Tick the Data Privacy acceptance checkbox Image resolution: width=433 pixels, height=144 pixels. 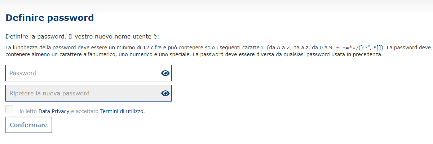coord(10,109)
